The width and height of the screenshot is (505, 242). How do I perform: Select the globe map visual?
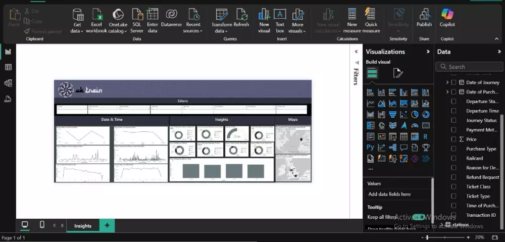point(381,125)
